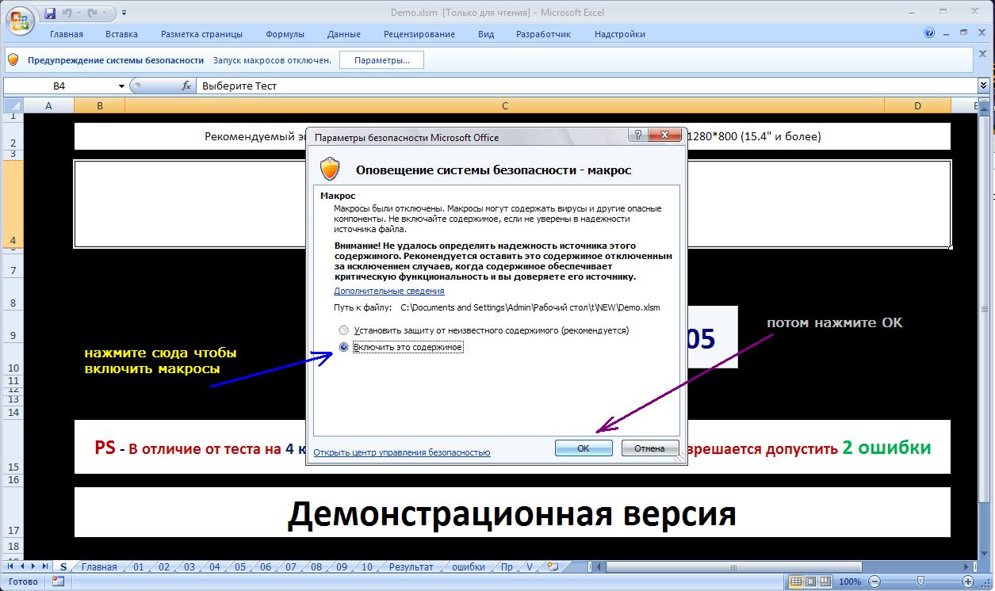Open Excel Help with the question mark icon
995x591 pixels.
pyautogui.click(x=930, y=34)
